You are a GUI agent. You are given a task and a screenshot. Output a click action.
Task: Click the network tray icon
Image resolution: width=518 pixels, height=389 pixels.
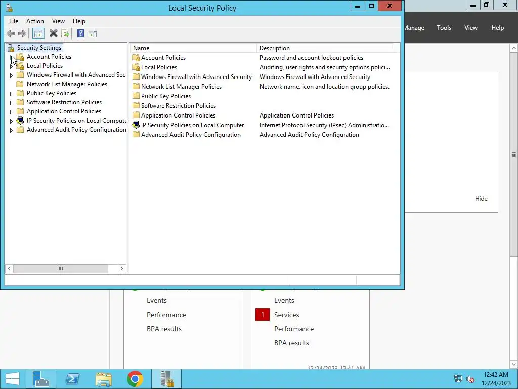[x=458, y=379]
